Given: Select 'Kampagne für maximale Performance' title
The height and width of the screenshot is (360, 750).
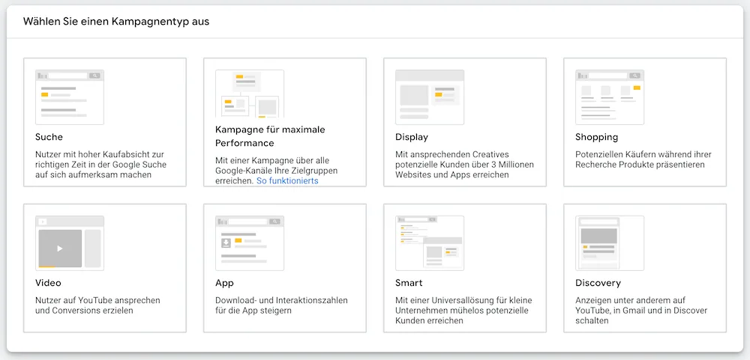Looking at the screenshot, I should tap(270, 136).
